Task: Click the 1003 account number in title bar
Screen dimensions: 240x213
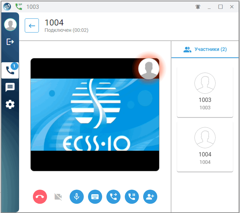Action: coord(33,7)
